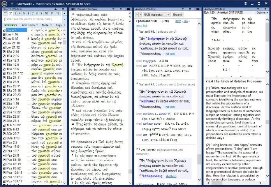Open the full text link under Var. unit #0
271x187 pixels.
pyautogui.click(x=169, y=54)
